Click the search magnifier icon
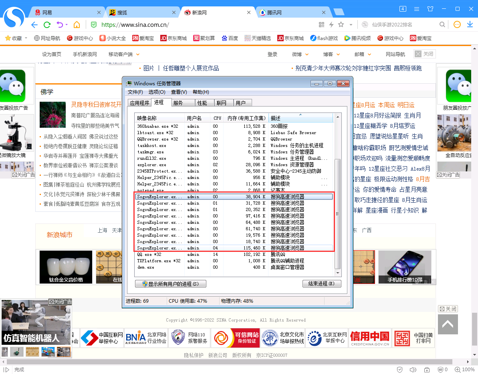Viewport: 478px width, 374px height. coord(442,24)
